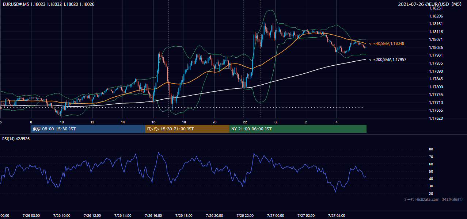Image resolution: width=467 pixels, height=219 pixels.
Task: Click hour label 14 under the price chart
Action: point(123,122)
